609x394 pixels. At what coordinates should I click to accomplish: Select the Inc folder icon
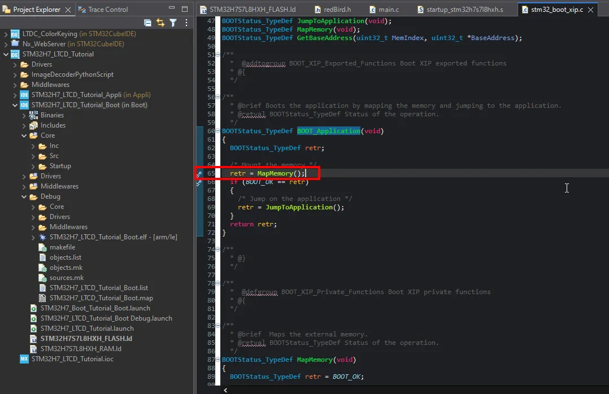click(43, 146)
